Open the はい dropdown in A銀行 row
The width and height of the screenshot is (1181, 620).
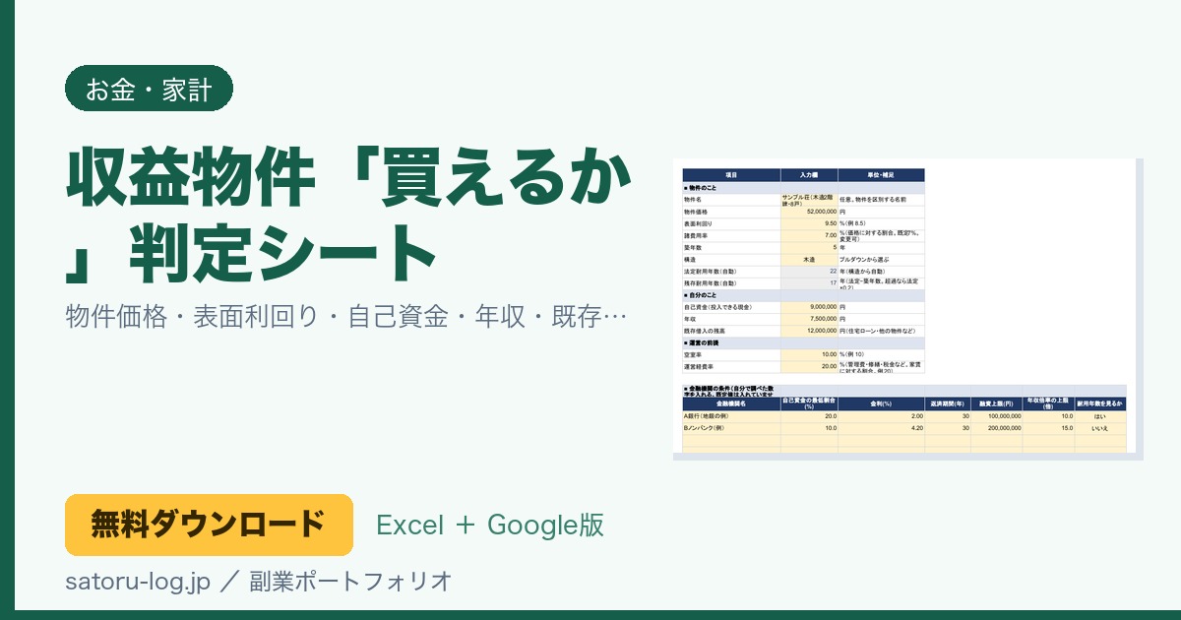[1100, 416]
